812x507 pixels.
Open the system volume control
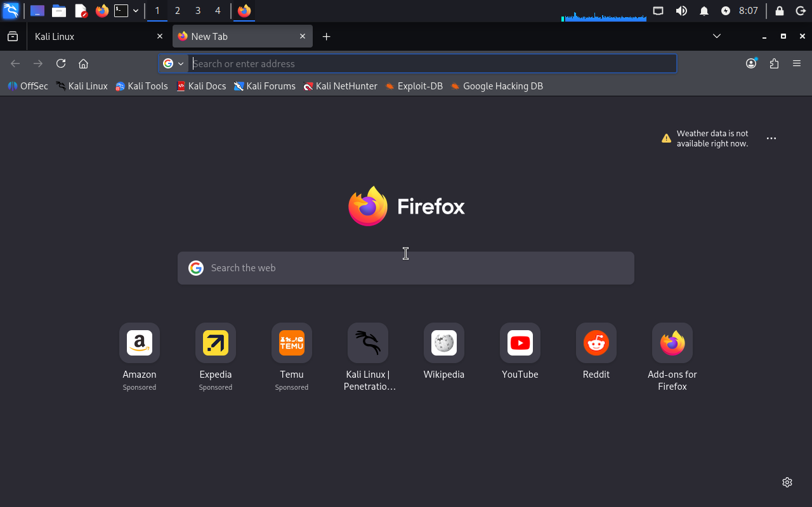coord(681,11)
